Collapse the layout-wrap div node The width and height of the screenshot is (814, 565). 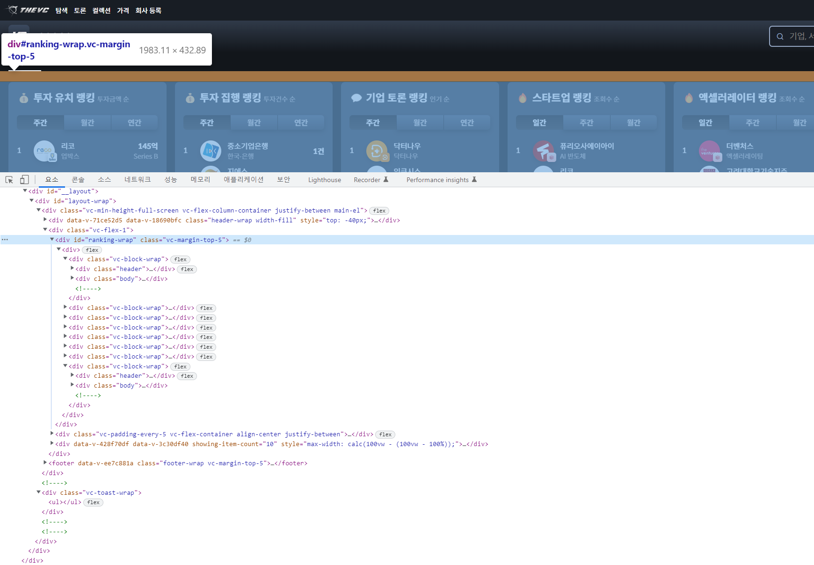[x=31, y=201]
